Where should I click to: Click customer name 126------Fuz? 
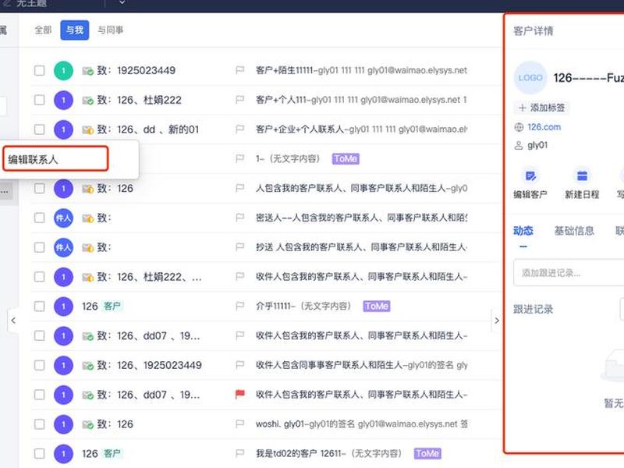589,77
